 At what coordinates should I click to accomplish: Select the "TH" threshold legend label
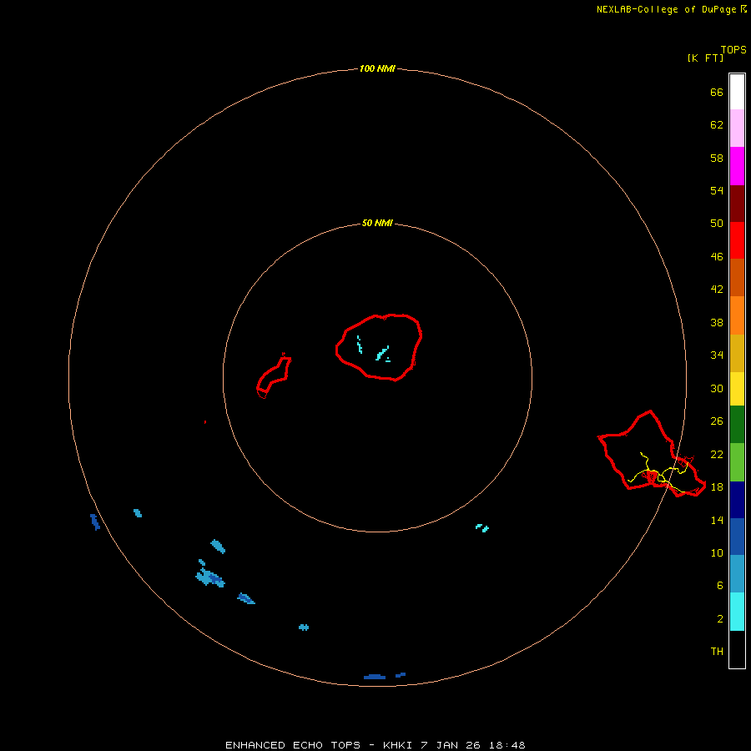[x=717, y=651]
